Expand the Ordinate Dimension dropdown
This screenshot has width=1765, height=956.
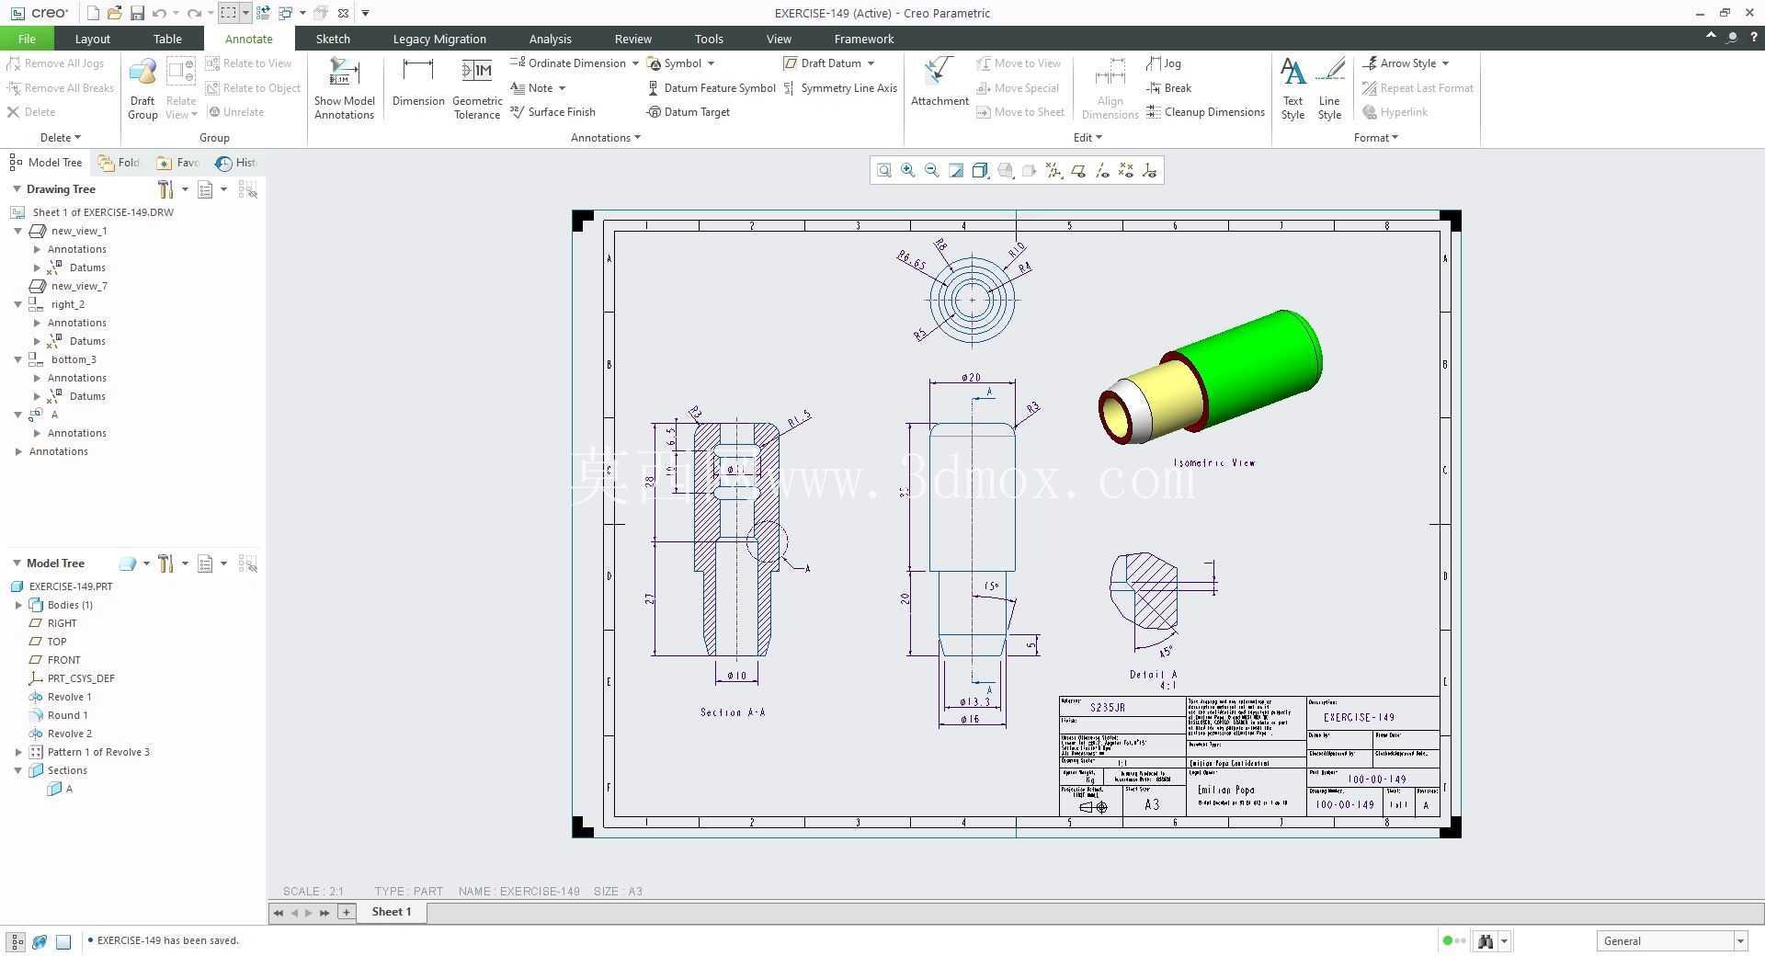point(635,63)
